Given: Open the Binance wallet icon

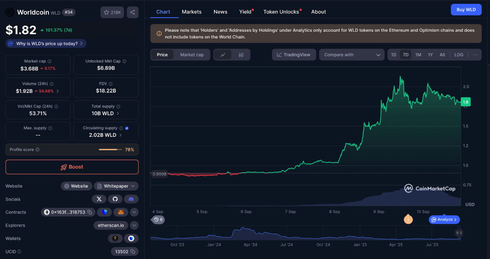Looking at the screenshot, I should coord(115,238).
